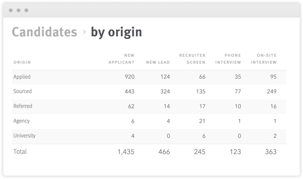Click the 1,435 total new applicants

pyautogui.click(x=126, y=152)
